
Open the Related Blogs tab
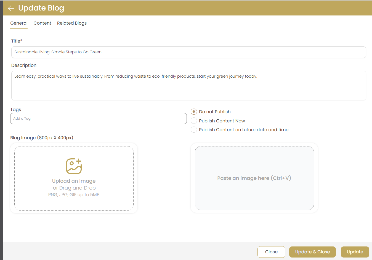(72, 23)
